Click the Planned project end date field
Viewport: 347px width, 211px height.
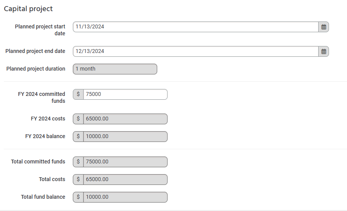(196, 51)
